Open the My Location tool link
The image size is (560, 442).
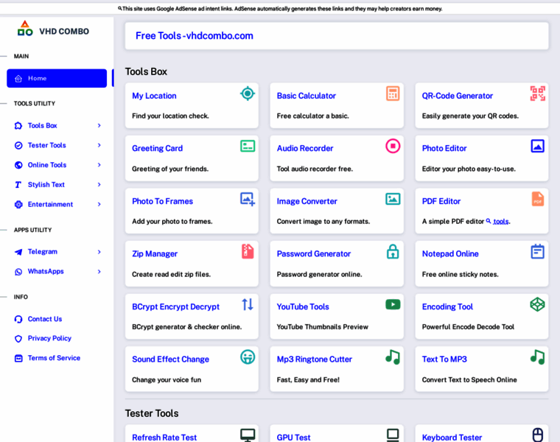[154, 96]
